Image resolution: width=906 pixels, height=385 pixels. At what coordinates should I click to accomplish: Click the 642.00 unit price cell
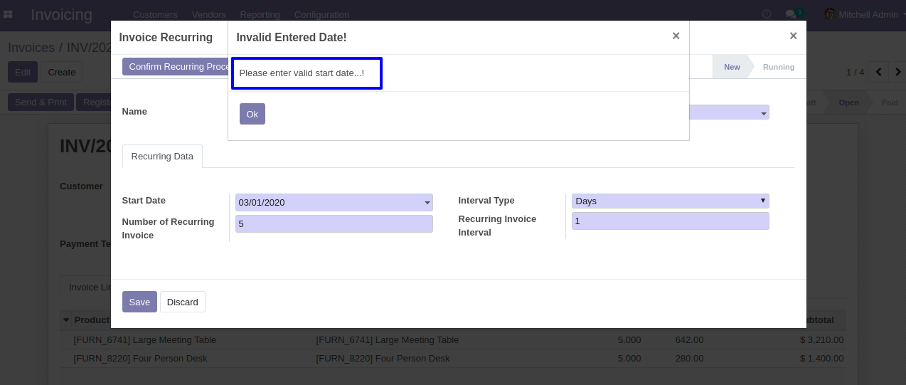tap(689, 339)
